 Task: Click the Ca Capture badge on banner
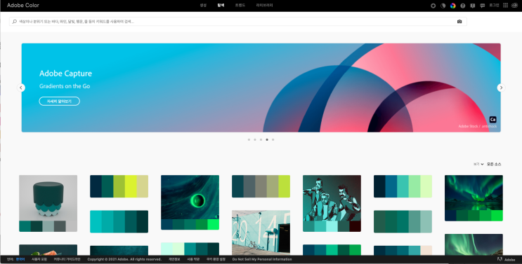(492, 120)
